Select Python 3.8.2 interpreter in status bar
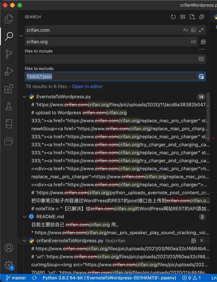This screenshot has width=217, height=282. (x=109, y=278)
